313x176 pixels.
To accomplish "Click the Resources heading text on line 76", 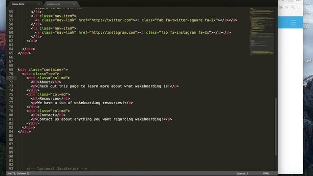I will point(49,99).
